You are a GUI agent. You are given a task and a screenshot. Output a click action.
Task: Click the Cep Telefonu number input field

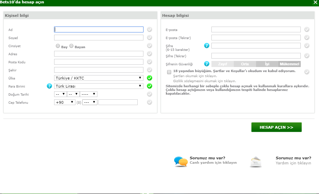[x=118, y=102]
